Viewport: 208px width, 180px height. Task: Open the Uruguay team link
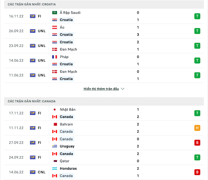coord(67,146)
